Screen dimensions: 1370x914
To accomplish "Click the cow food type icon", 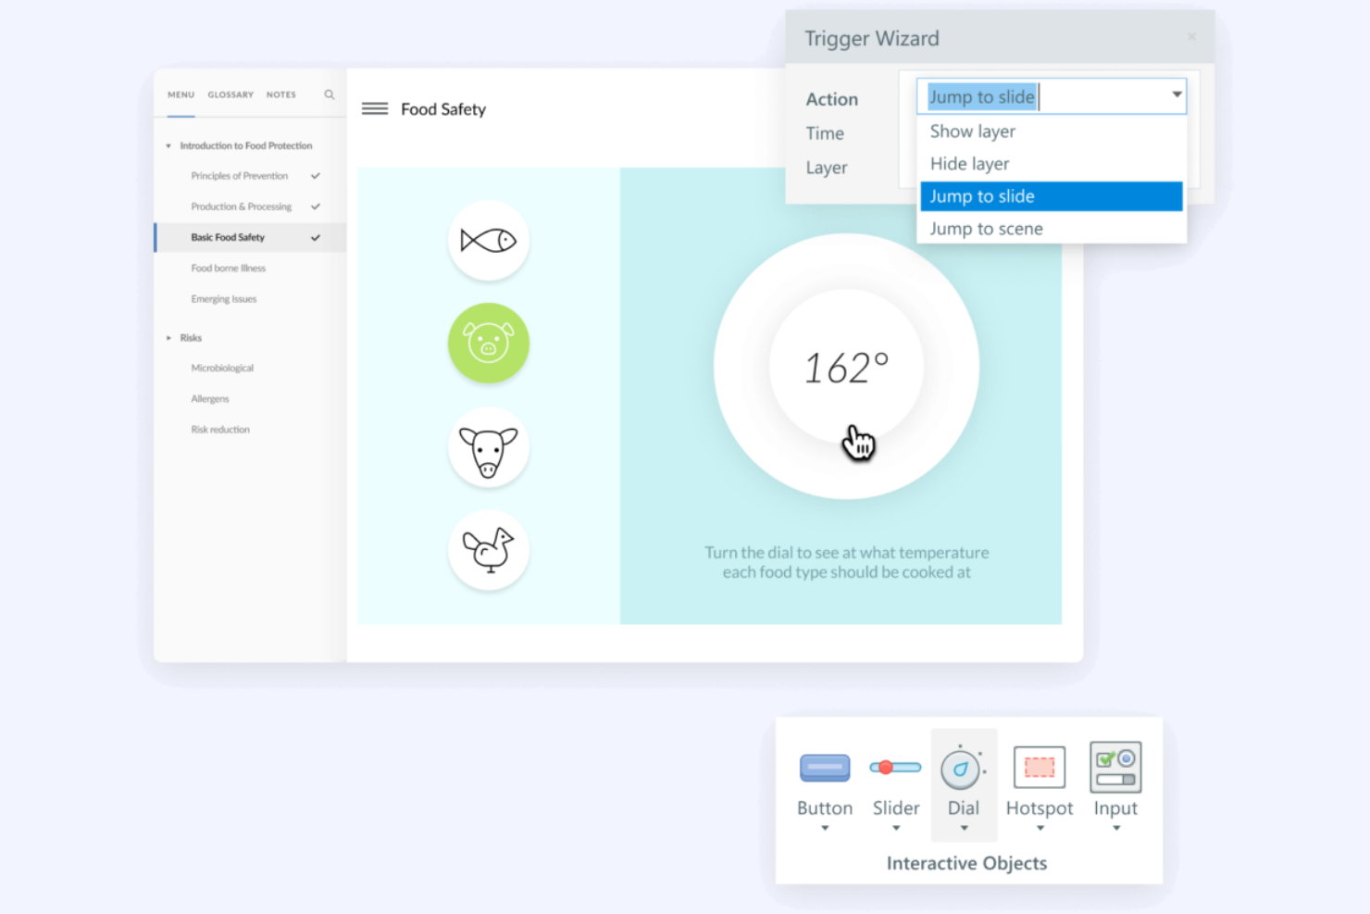I will [488, 447].
